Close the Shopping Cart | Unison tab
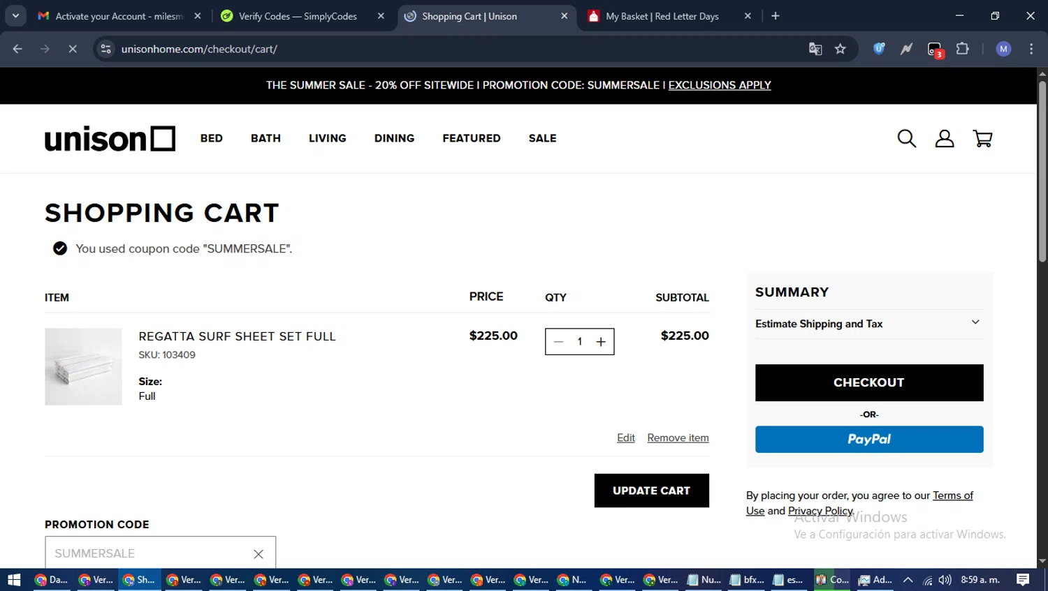Image resolution: width=1048 pixels, height=591 pixels. (x=565, y=16)
